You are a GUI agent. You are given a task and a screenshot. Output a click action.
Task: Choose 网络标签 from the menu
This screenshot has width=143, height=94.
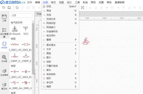[60, 23]
